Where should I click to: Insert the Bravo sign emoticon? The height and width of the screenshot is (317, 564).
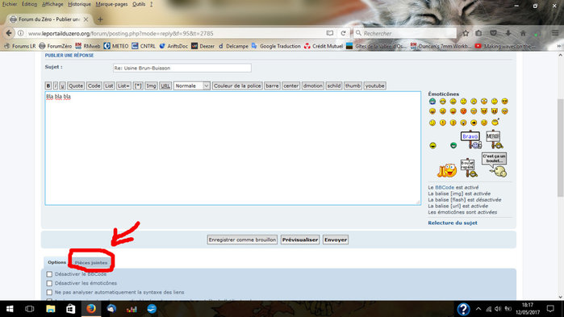coord(471,140)
